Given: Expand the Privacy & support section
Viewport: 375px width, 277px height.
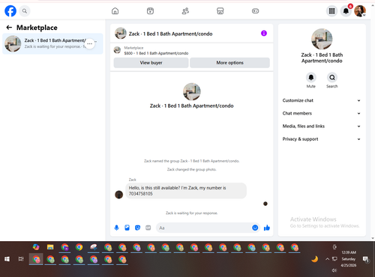Looking at the screenshot, I should coord(322,139).
